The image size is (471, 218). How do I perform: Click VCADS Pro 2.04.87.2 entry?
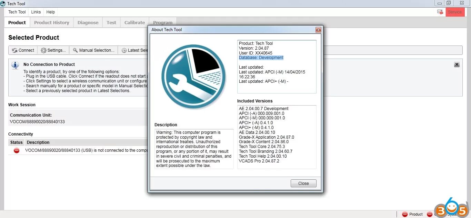259,161
